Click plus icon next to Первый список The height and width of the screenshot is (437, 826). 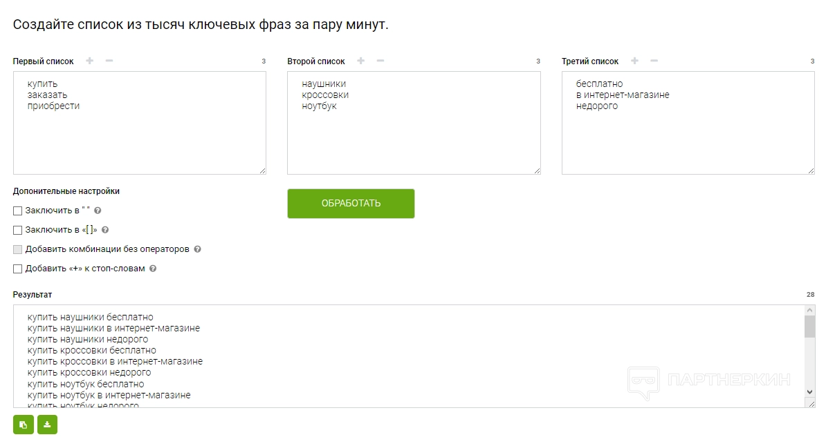[89, 61]
